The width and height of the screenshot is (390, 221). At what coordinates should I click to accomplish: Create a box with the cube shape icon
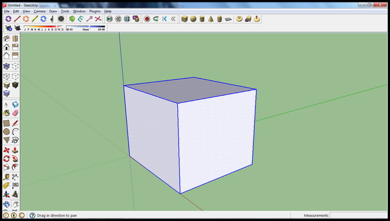point(184,19)
